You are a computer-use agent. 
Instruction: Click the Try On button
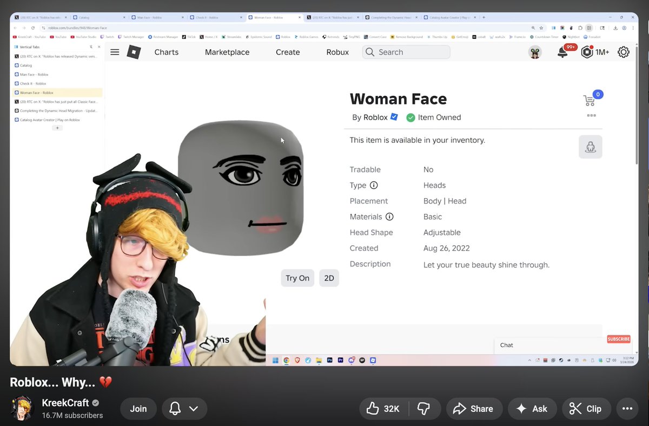click(x=297, y=278)
